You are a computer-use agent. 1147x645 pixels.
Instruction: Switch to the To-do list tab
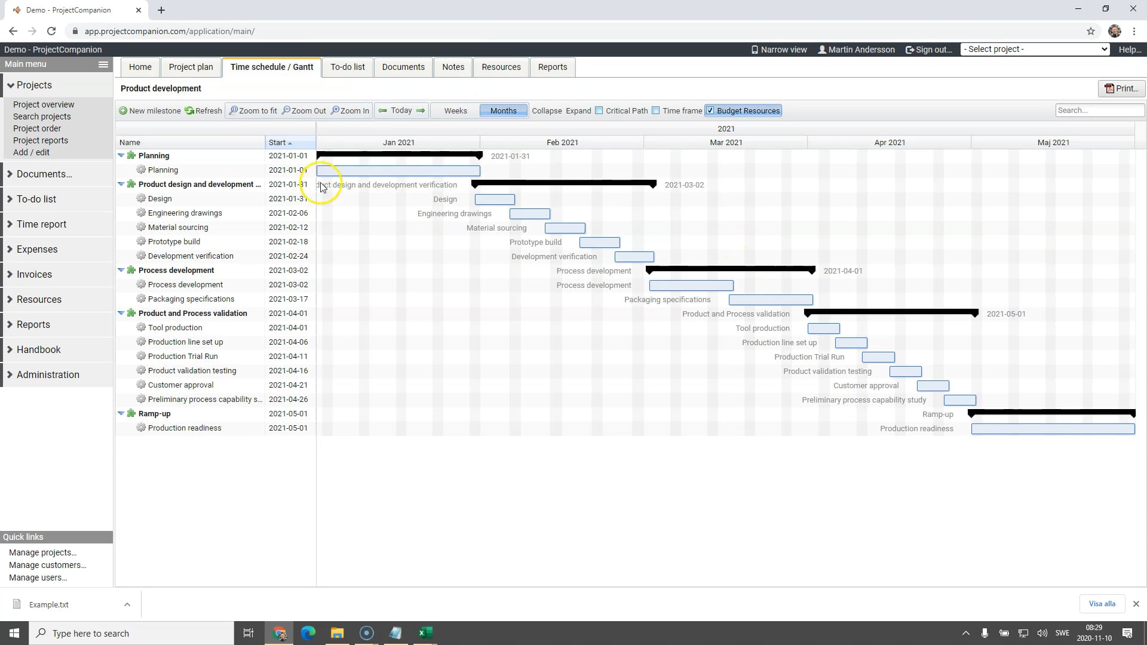coord(348,67)
